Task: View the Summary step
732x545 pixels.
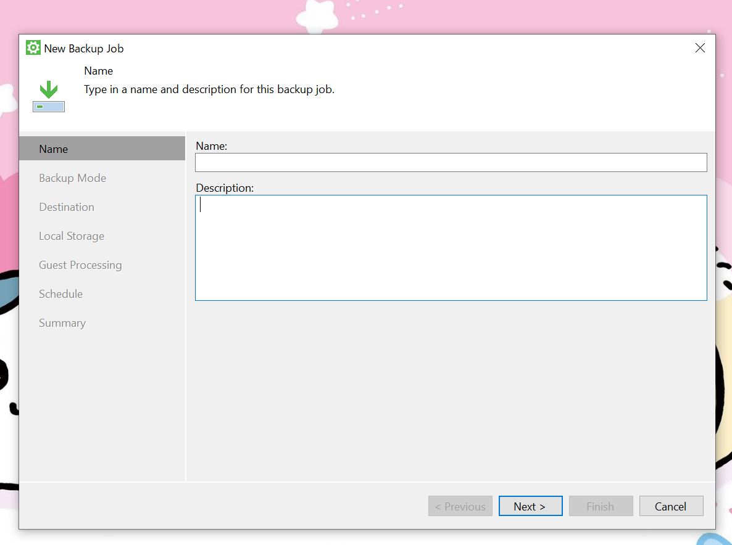Action: click(62, 323)
